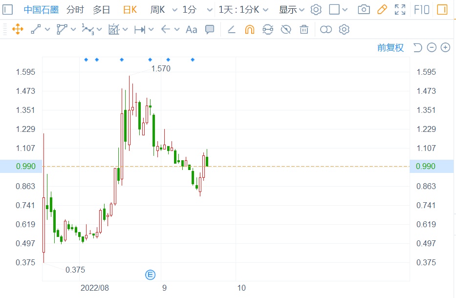Select the move crosshair tool
The height and width of the screenshot is (298, 456).
coord(18,29)
